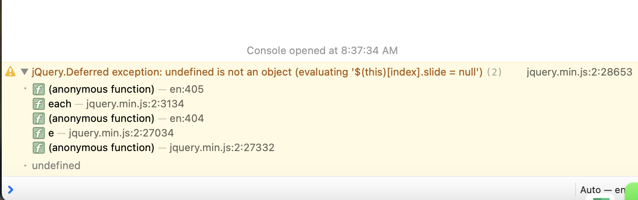
Task: Click function icon beside the "e" frame
Action: pos(39,133)
